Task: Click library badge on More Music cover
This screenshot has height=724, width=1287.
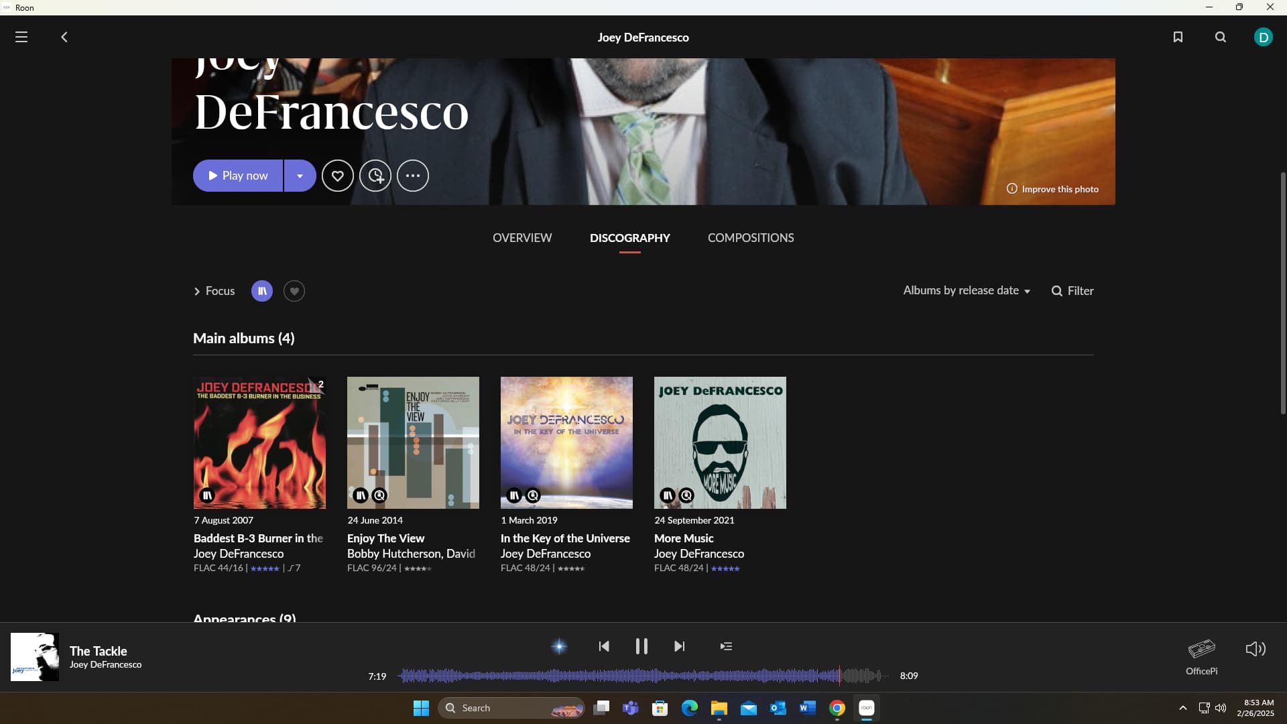Action: tap(668, 495)
